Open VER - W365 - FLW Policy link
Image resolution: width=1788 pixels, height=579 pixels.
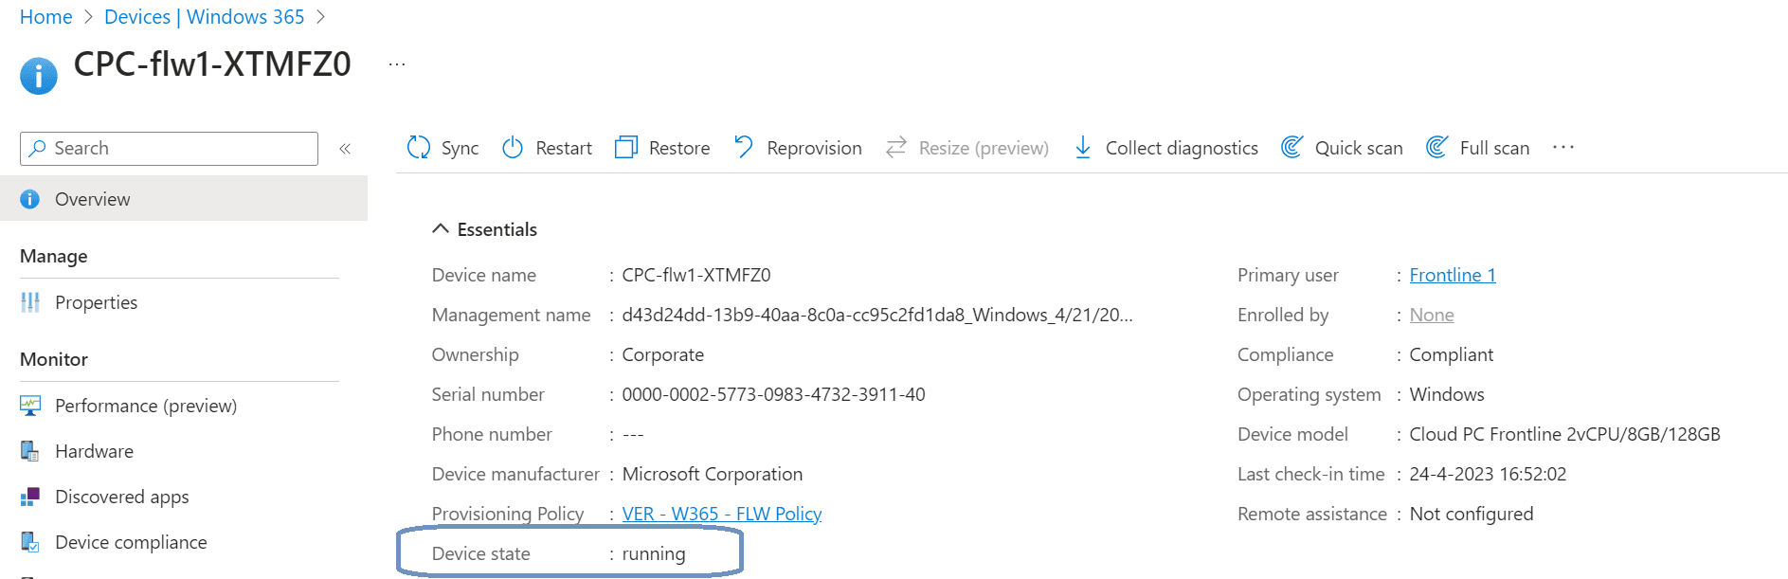tap(721, 514)
